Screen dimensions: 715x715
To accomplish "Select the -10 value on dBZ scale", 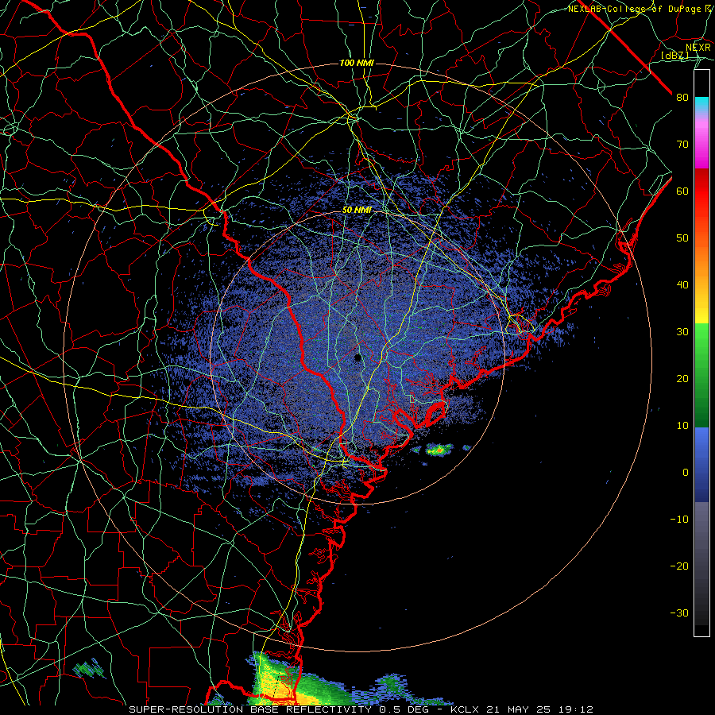I will 679,519.
